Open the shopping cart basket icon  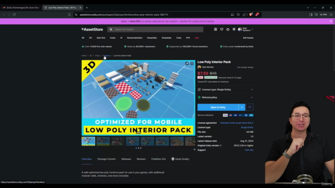point(228,29)
